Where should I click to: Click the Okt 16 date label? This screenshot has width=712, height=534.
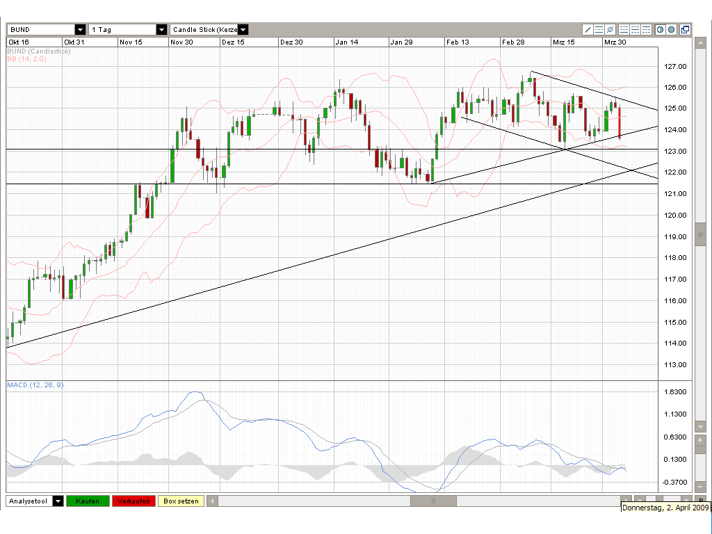point(19,42)
